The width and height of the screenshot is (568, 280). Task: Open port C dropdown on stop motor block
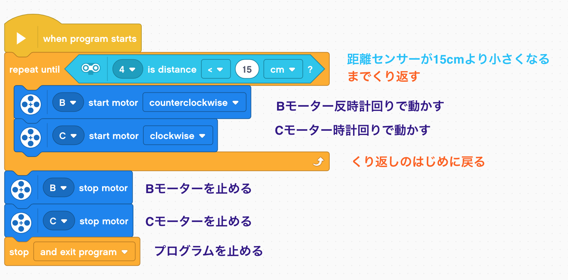58,222
